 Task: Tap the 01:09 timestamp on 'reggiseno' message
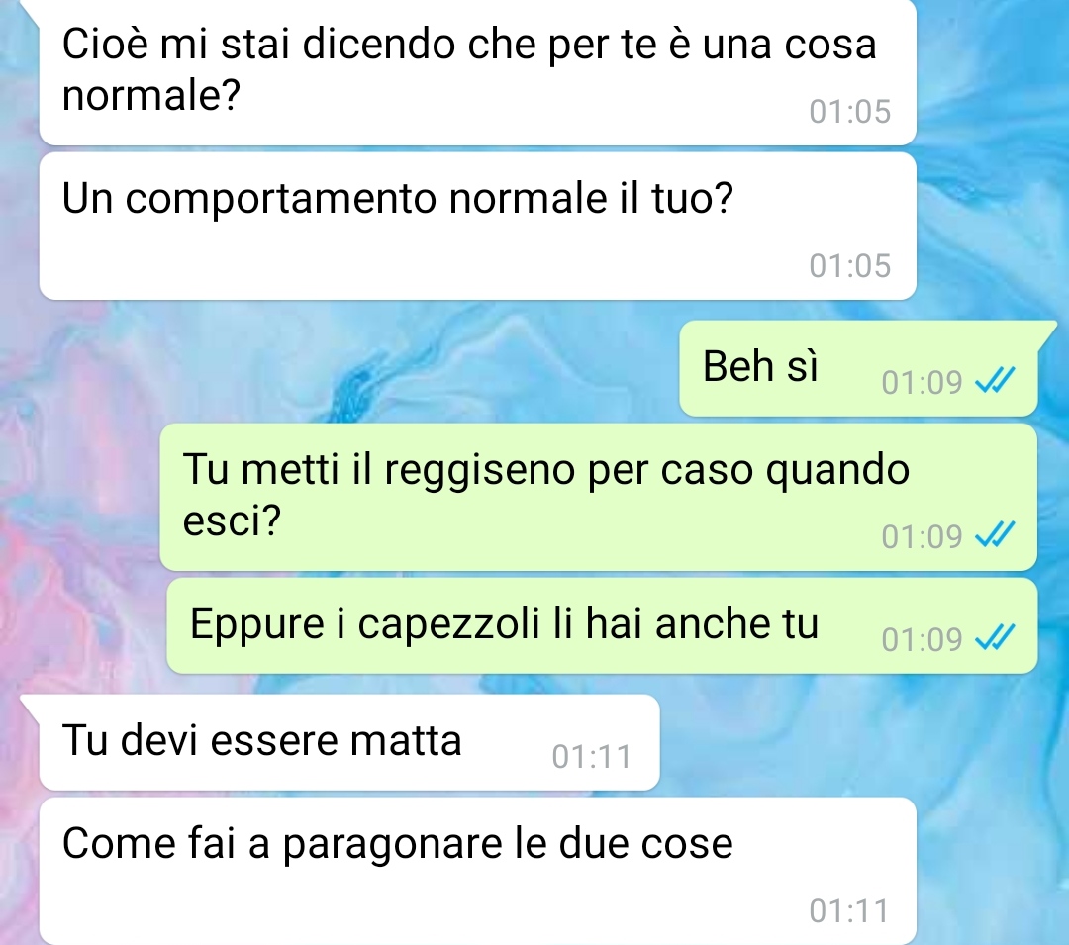pyautogui.click(x=922, y=536)
